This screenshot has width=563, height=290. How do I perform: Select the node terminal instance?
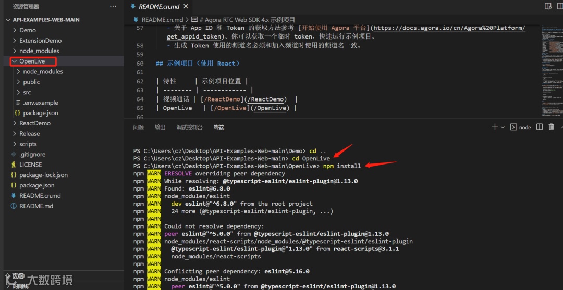tap(521, 127)
